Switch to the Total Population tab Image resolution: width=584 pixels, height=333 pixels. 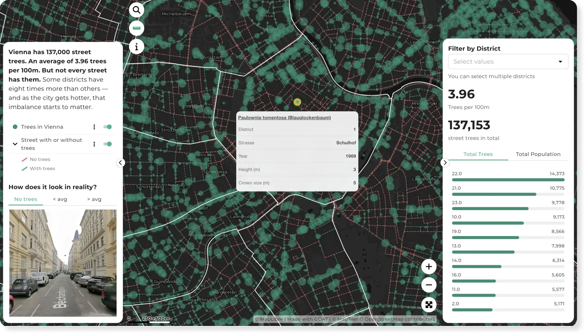coord(538,154)
